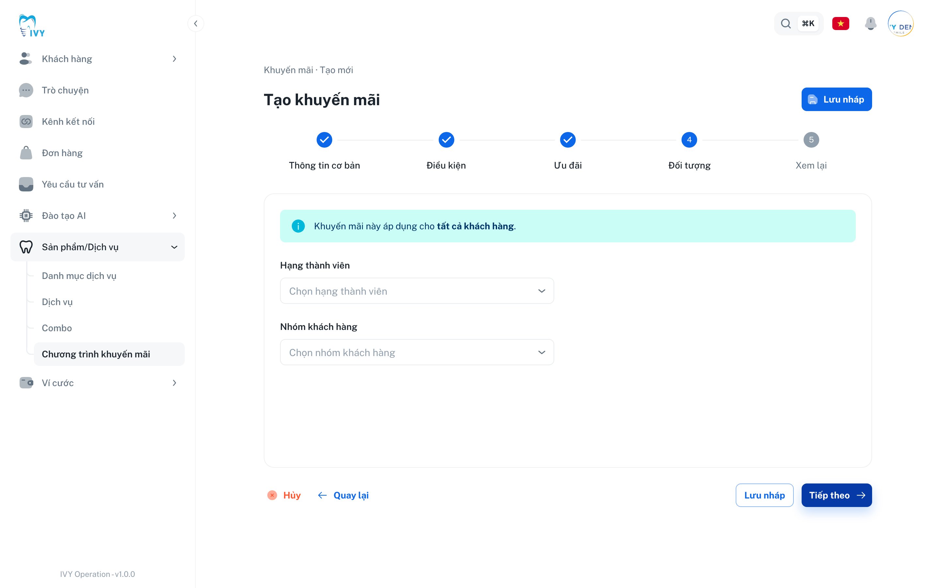Click the IVY tooth logo
The height and width of the screenshot is (588, 940).
click(32, 26)
